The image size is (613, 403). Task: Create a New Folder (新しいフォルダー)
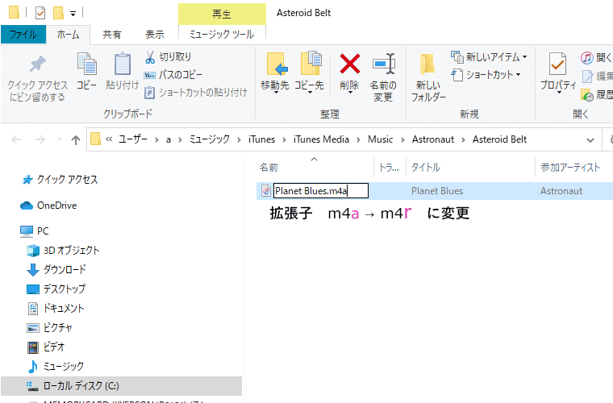[x=427, y=77]
